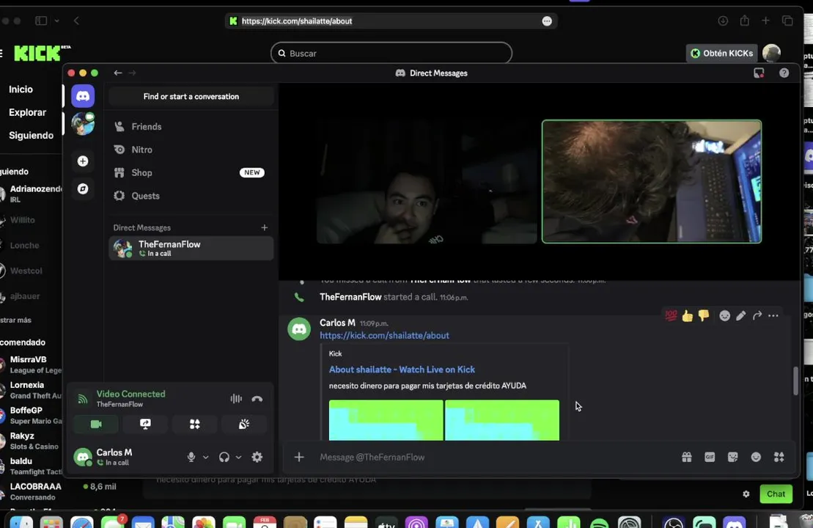The image size is (813, 528).
Task: React with 100 emoji
Action: point(671,315)
